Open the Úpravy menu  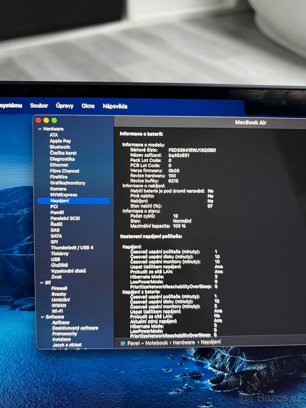65,106
